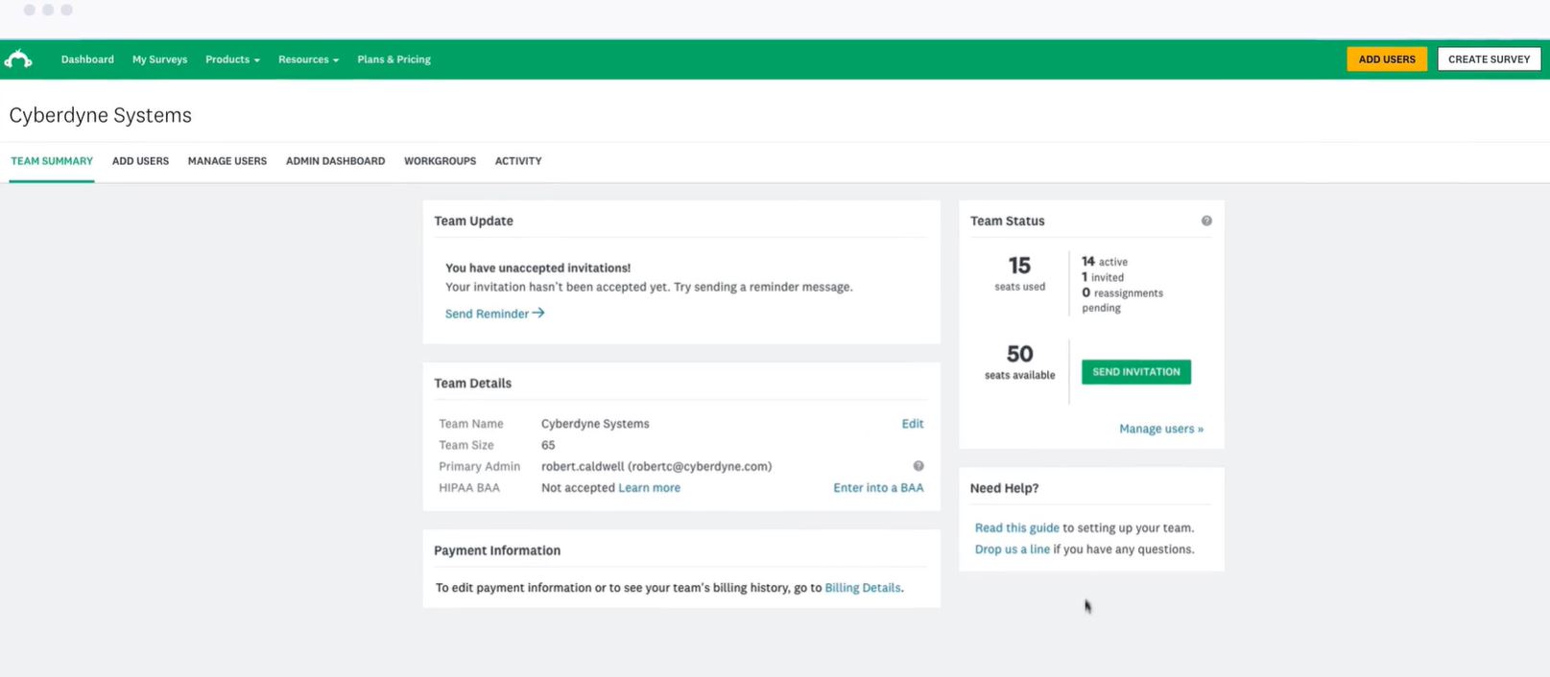Go to the Dashboard menu item
The image size is (1550, 677).
(87, 59)
